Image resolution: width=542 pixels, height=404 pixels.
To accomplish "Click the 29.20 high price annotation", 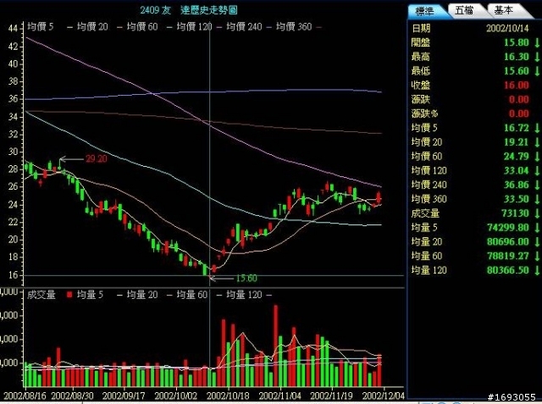I will point(96,159).
